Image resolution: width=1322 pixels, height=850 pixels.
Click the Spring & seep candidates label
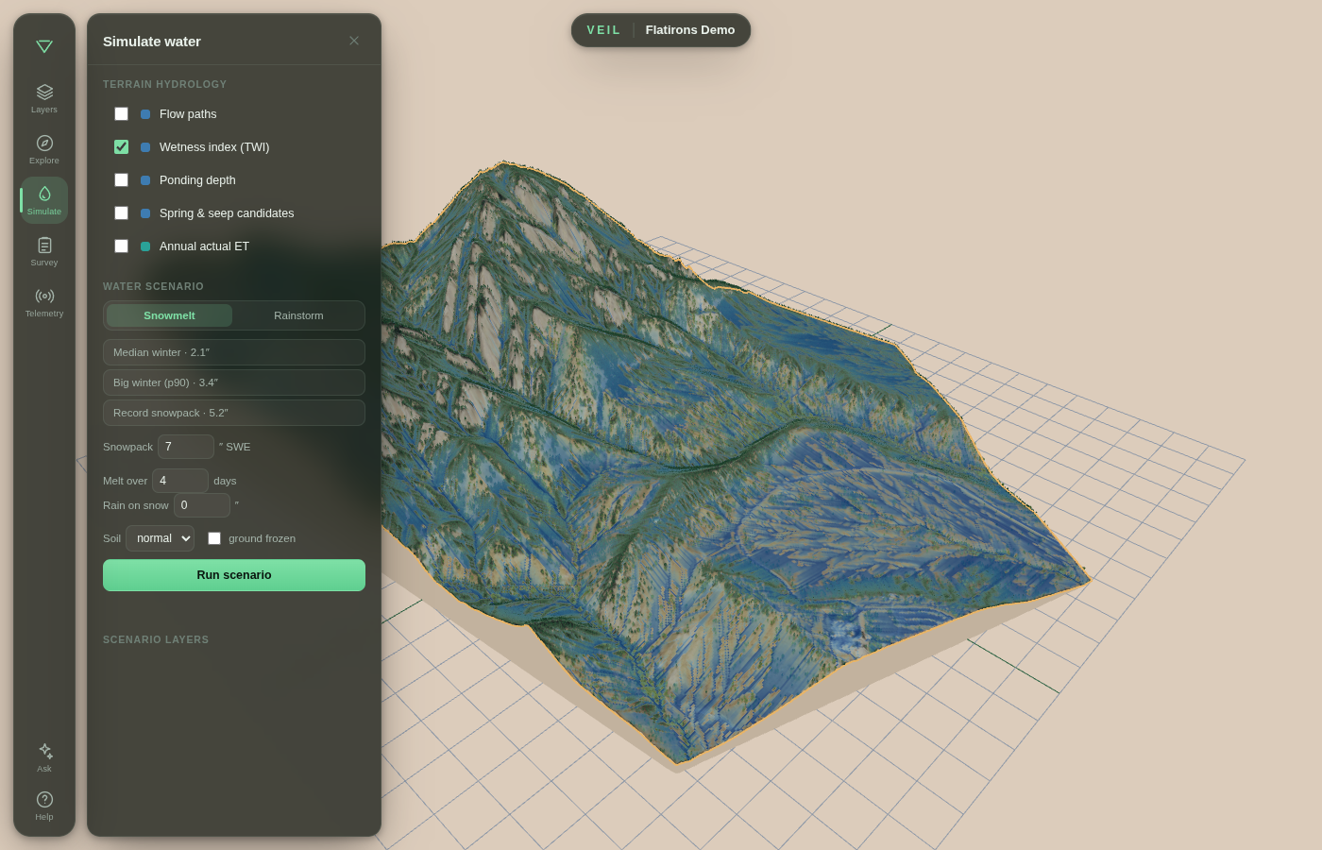pos(227,213)
